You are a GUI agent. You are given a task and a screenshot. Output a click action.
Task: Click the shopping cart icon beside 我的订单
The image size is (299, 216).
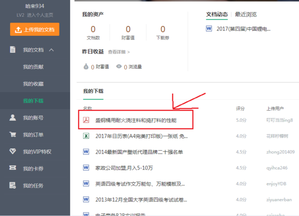click(12, 134)
